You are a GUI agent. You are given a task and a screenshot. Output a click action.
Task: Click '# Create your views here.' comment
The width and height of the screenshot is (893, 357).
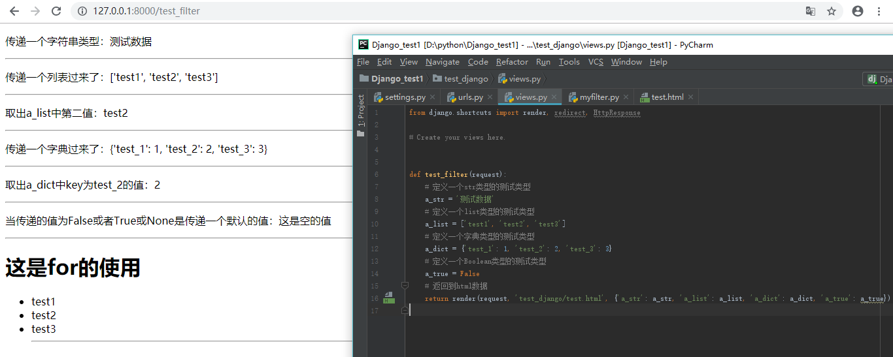457,137
